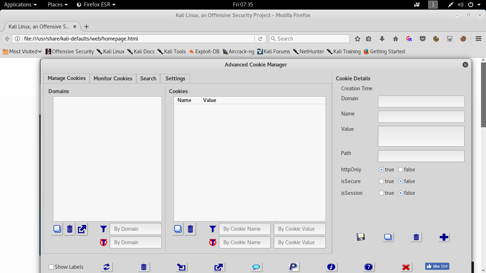Open the Firefox hamburger menu
Viewport: 486px width, 273px height.
pos(478,39)
